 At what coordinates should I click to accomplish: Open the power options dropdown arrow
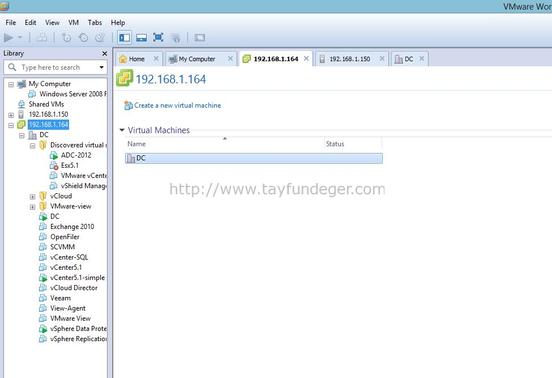(20, 37)
